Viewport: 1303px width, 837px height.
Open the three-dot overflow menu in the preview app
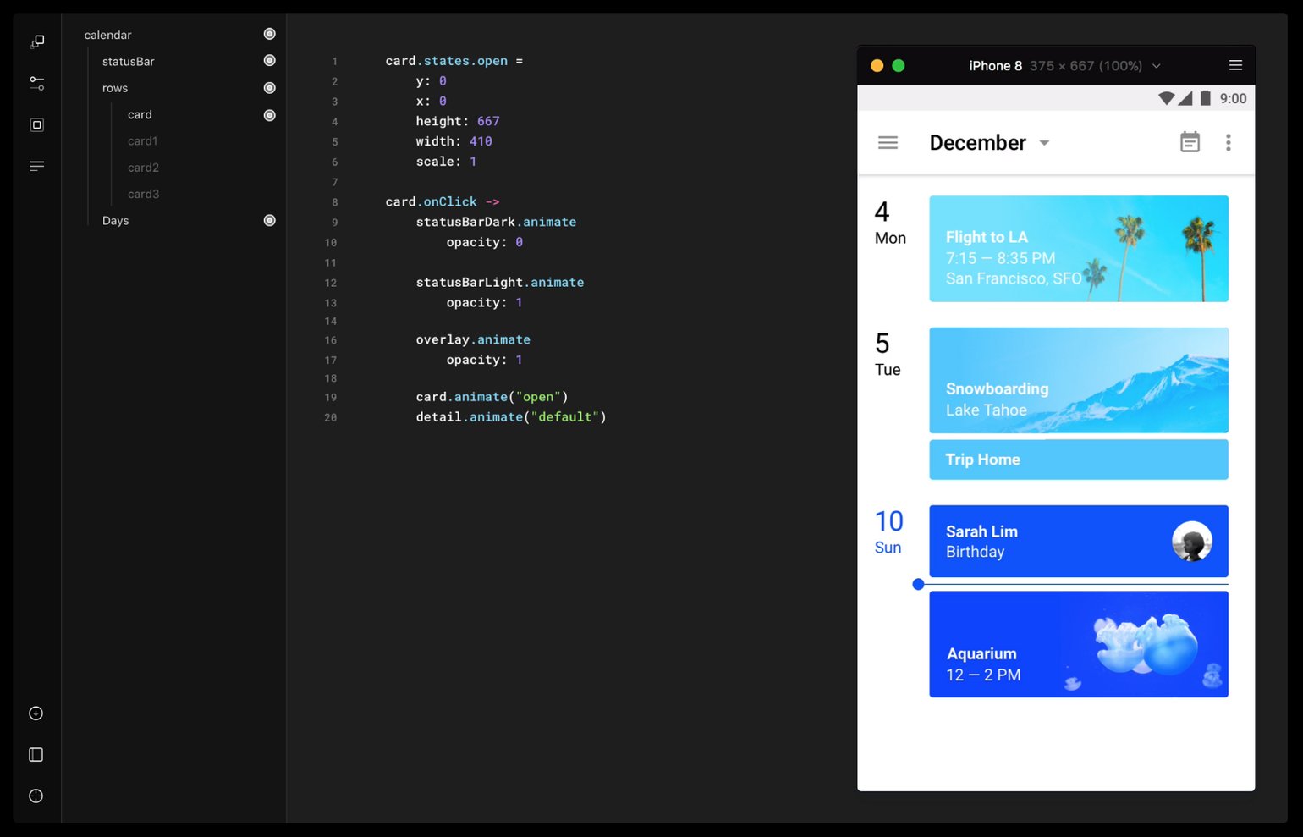[1228, 142]
